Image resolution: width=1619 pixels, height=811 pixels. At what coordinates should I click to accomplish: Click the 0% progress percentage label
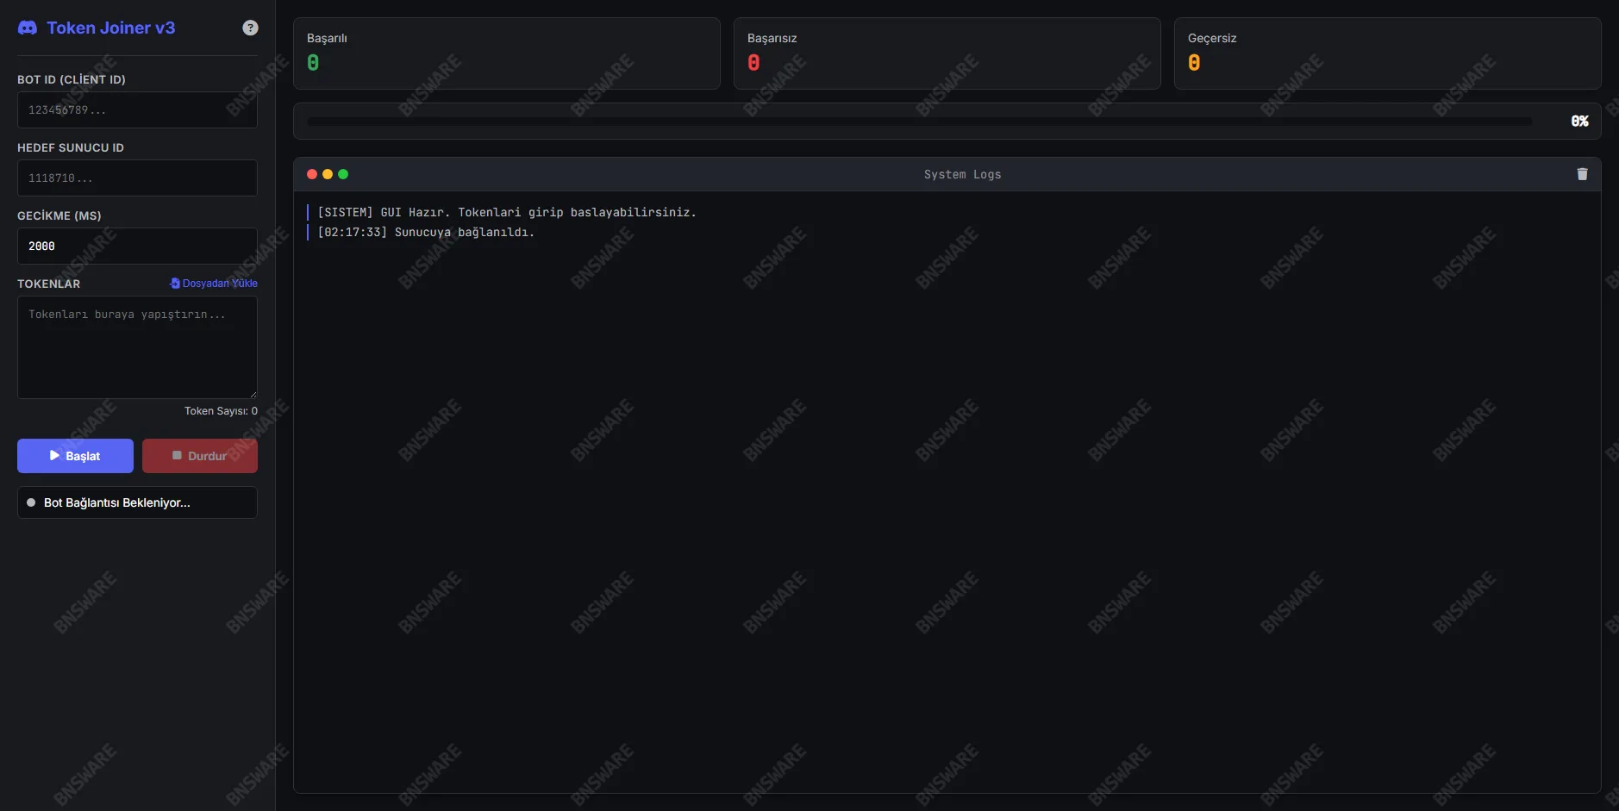click(x=1579, y=122)
